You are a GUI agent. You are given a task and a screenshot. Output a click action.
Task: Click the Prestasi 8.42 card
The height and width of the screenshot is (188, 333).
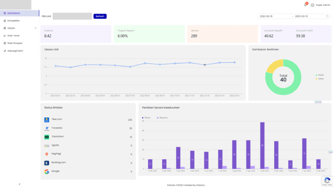(76, 34)
